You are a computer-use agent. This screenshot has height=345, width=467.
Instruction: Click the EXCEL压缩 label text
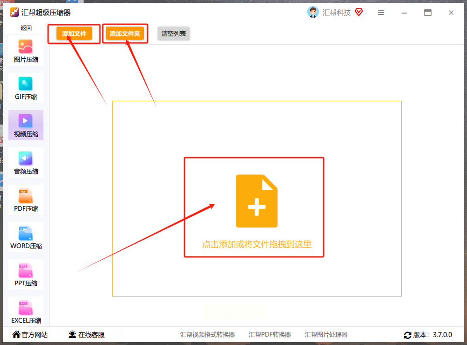pos(26,320)
